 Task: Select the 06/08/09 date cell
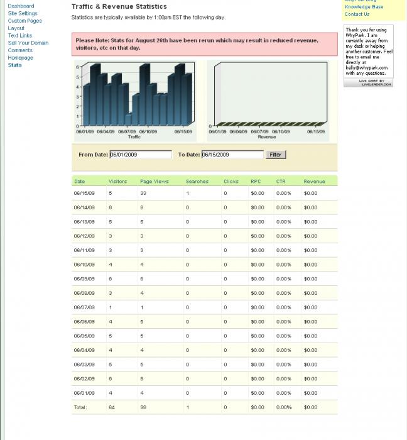84,293
